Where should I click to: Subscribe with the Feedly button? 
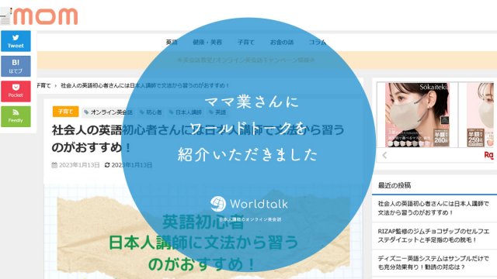click(16, 116)
